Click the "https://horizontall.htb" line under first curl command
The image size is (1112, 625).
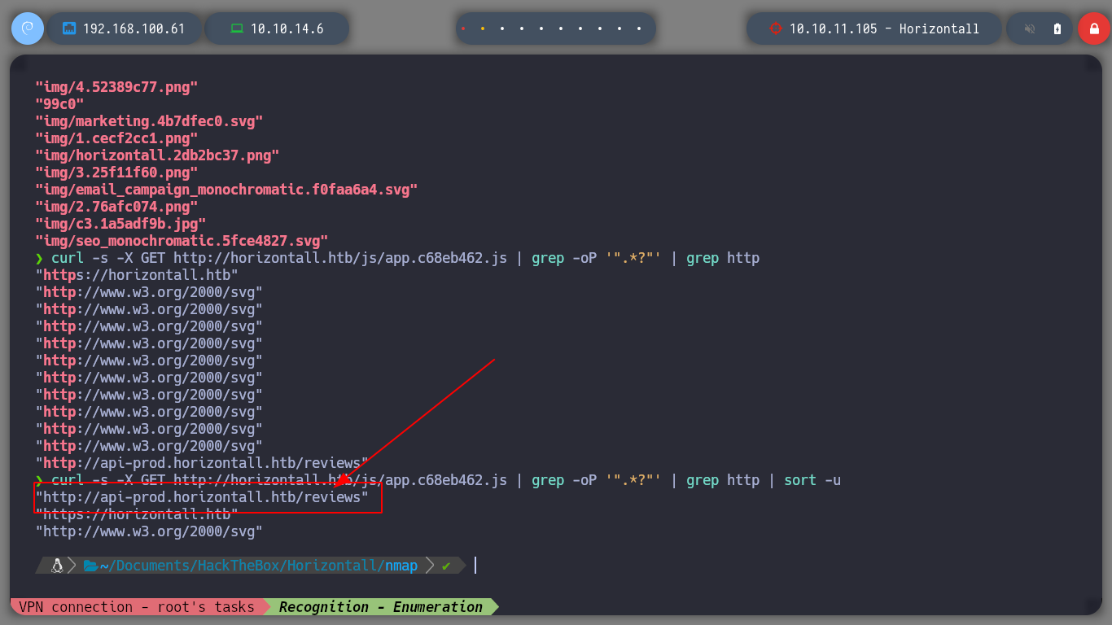137,275
